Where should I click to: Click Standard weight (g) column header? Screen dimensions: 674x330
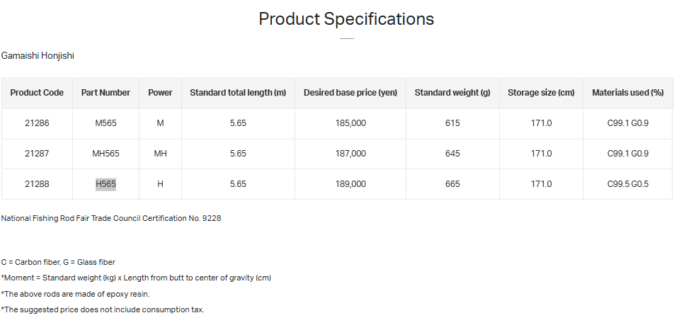(x=452, y=93)
